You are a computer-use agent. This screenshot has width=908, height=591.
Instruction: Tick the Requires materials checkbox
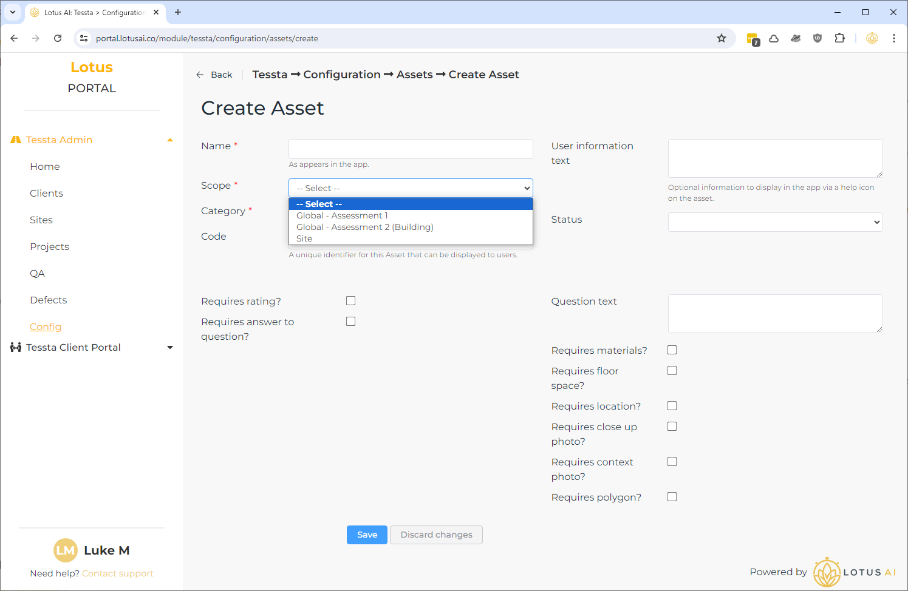[x=672, y=350]
